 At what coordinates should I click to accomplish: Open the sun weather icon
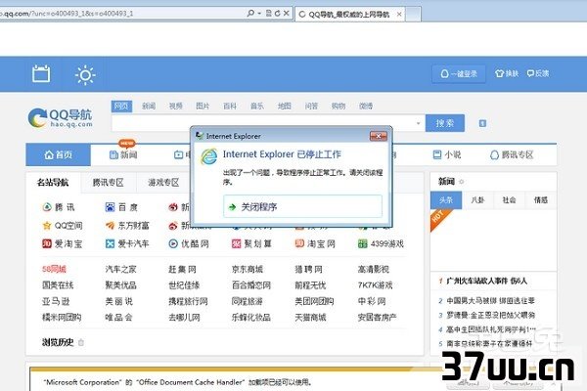(x=85, y=75)
